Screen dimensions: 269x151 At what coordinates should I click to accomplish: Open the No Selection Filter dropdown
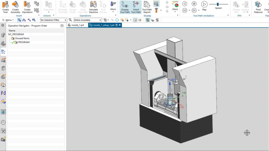point(53,20)
